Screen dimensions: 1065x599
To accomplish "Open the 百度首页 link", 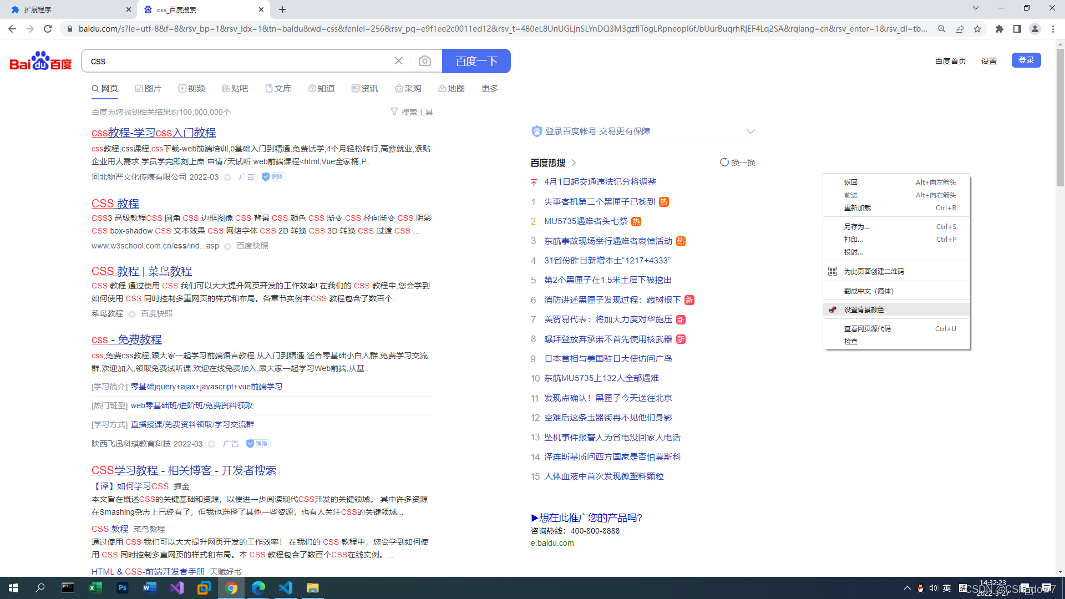I will pyautogui.click(x=950, y=61).
